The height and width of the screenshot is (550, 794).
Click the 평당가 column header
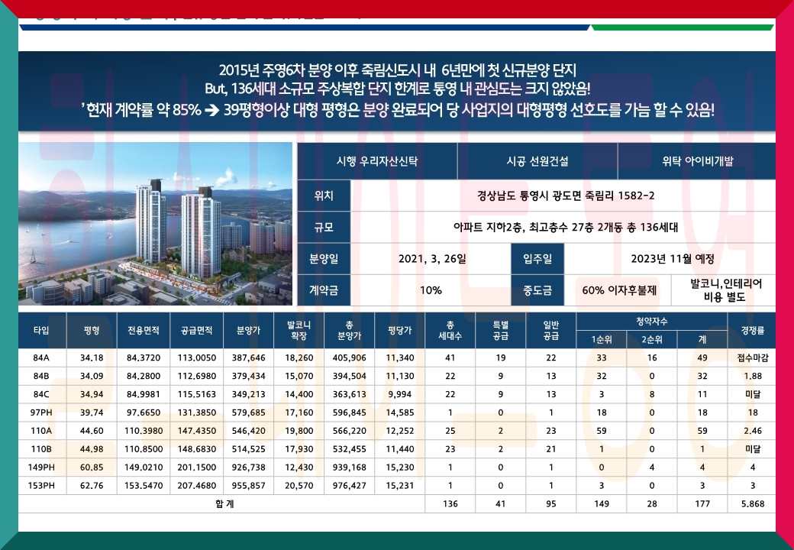pos(400,330)
